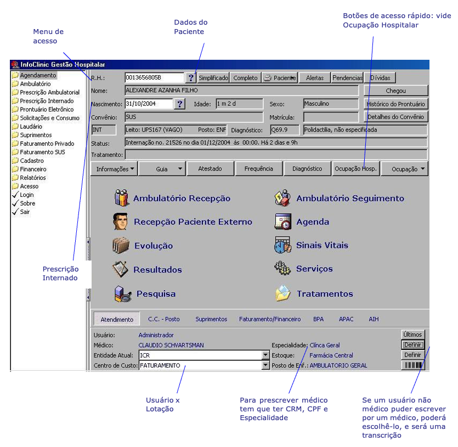This screenshot has height=447, width=458.
Task: Open Detalhes do Convênio
Action: point(396,117)
